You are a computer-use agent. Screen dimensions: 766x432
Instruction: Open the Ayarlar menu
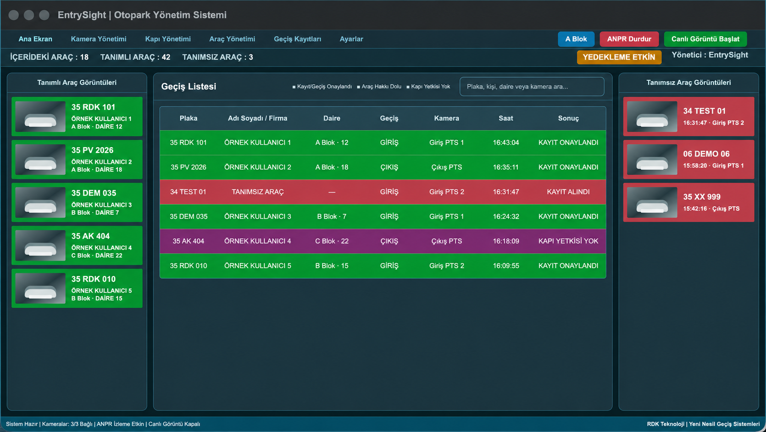coord(351,39)
